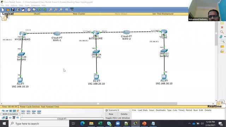This screenshot has height=127, width=226.
Task: Select the Resize Shape tool
Action: (223, 42)
